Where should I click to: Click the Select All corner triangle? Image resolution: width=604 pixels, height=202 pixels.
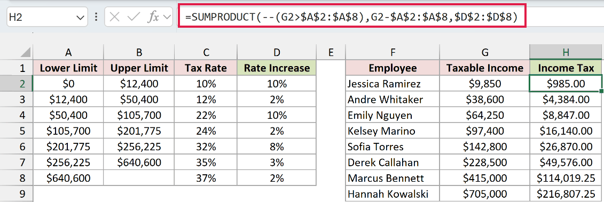25,52
